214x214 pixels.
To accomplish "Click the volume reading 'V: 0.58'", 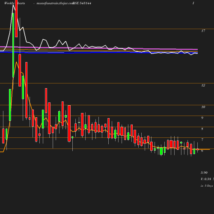I will pyautogui.click(x=206, y=179).
